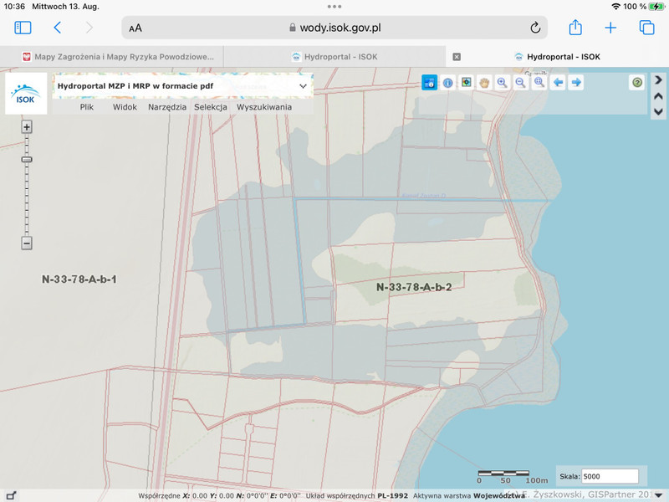Viewport: 669px width, 502px height.
Task: Go to next map extent arrow
Action: 576,82
